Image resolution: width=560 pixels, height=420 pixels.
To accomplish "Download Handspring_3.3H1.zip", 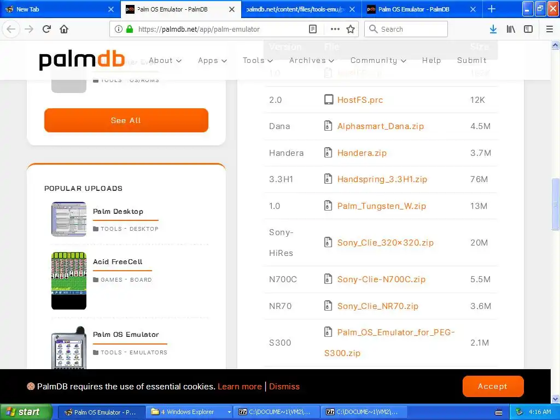I will pos(382,179).
